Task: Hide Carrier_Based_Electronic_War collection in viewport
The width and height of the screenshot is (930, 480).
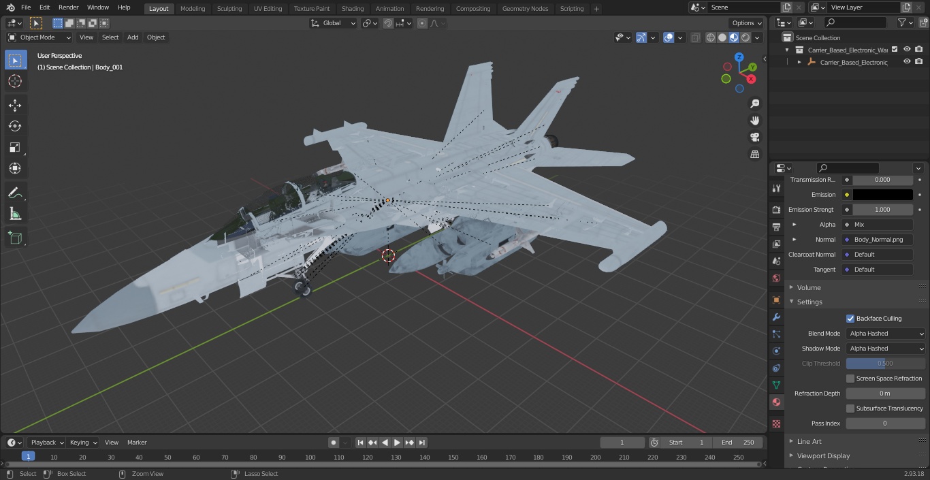Action: click(907, 50)
